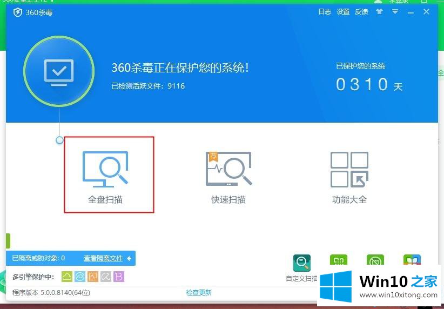Close the 360杀毒 window
The image size is (444, 309).
[426, 12]
